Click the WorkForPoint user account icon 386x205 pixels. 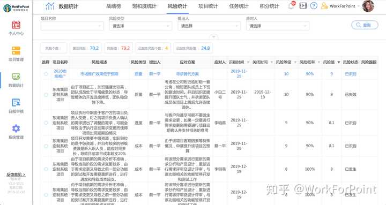coord(324,6)
